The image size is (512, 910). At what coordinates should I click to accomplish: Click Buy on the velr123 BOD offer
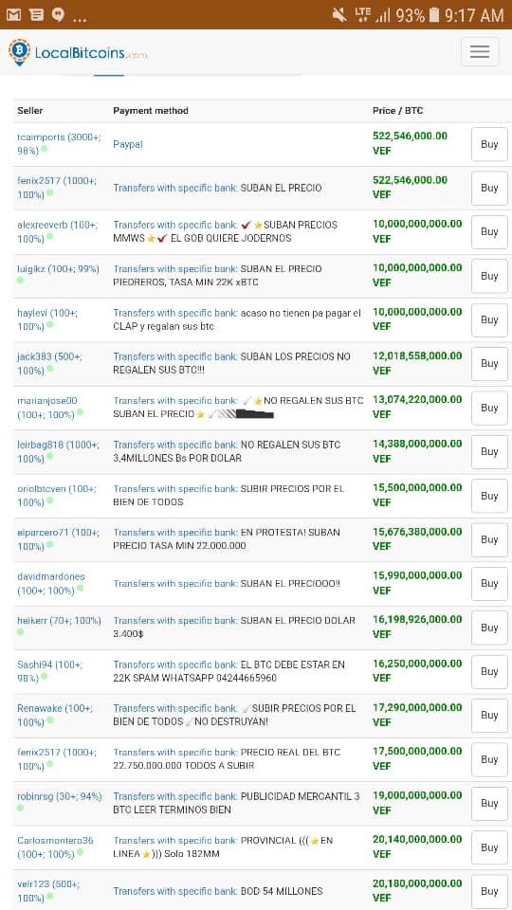click(489, 891)
